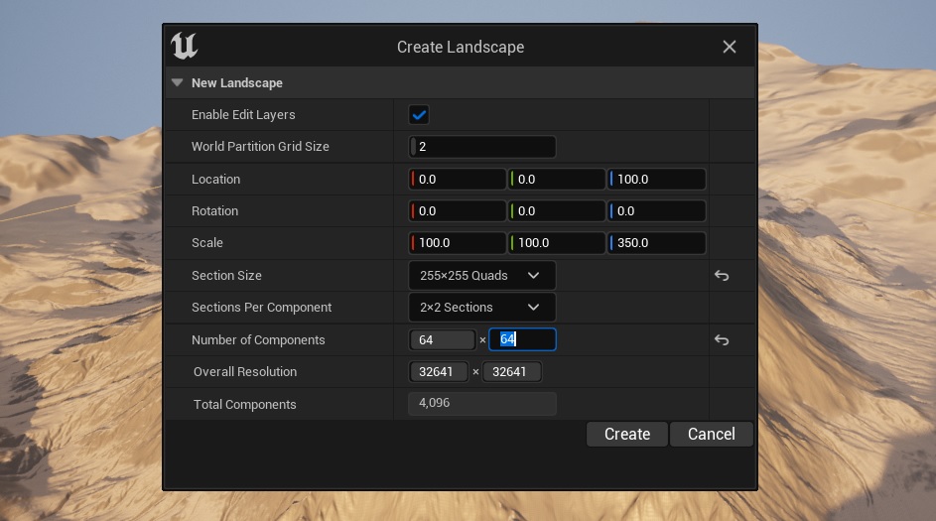Click the Section Size label
Viewport: 936px width, 521px height.
coord(226,276)
